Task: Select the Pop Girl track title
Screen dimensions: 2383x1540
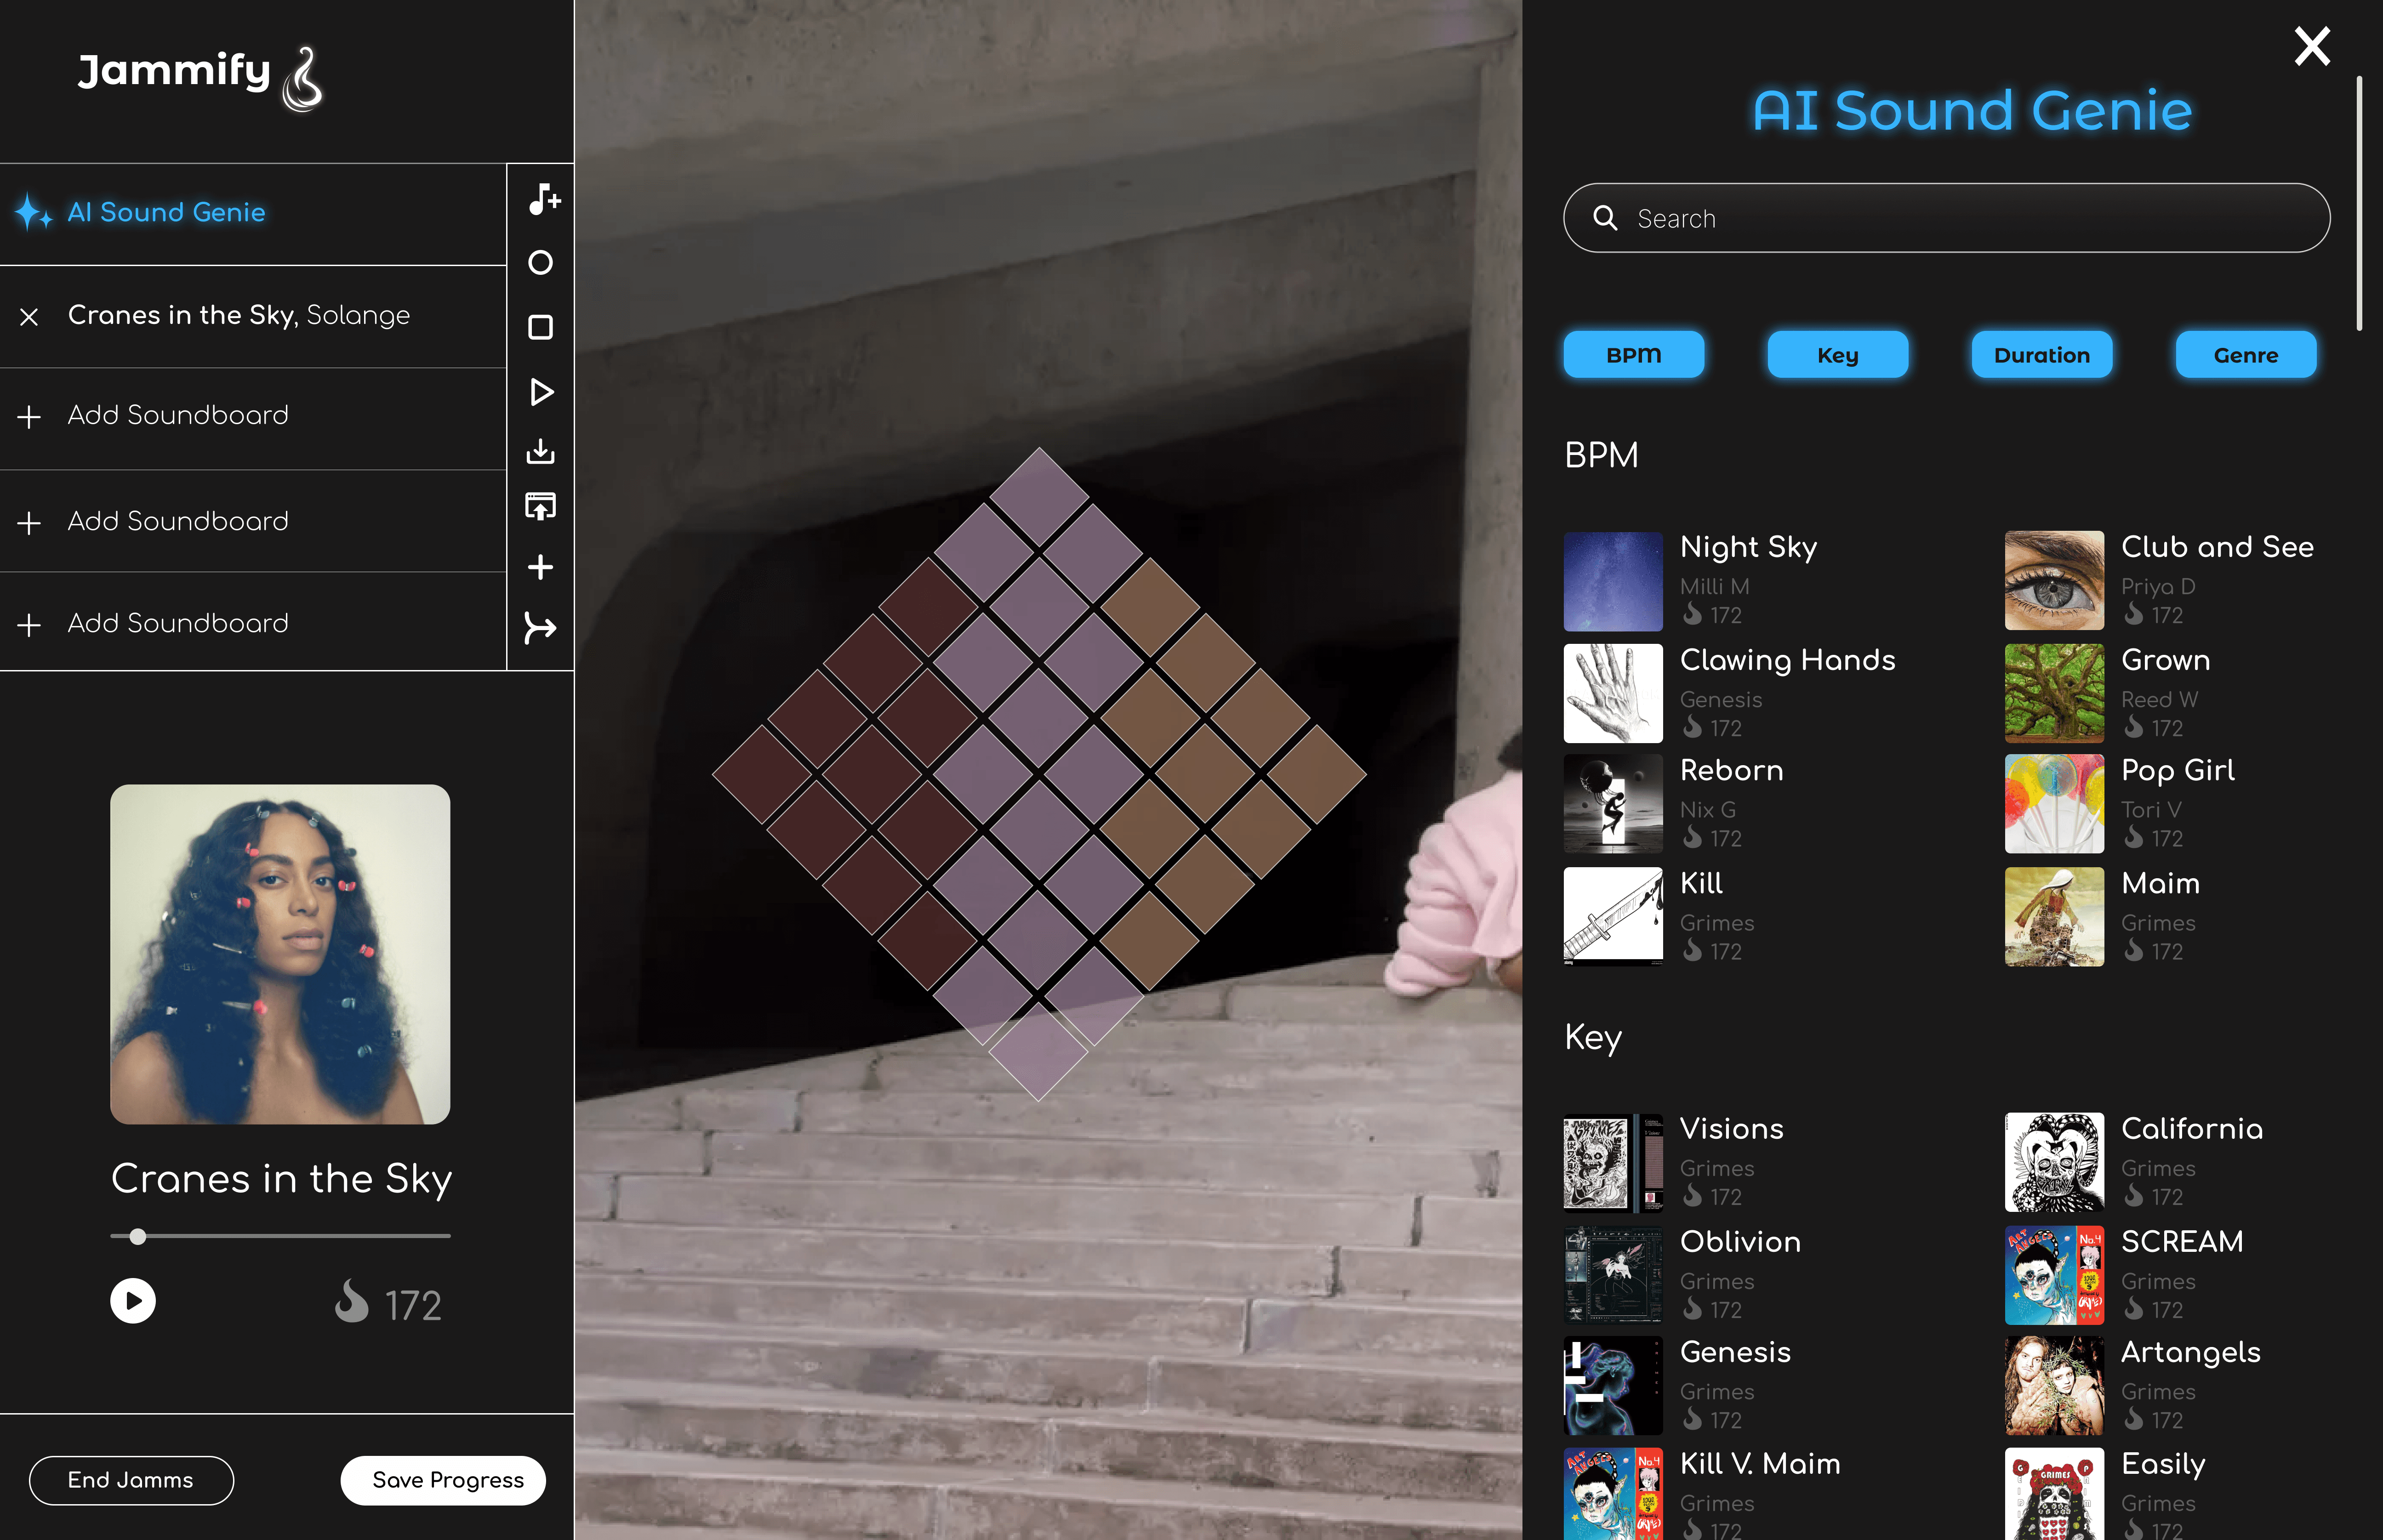Action: 2178,771
